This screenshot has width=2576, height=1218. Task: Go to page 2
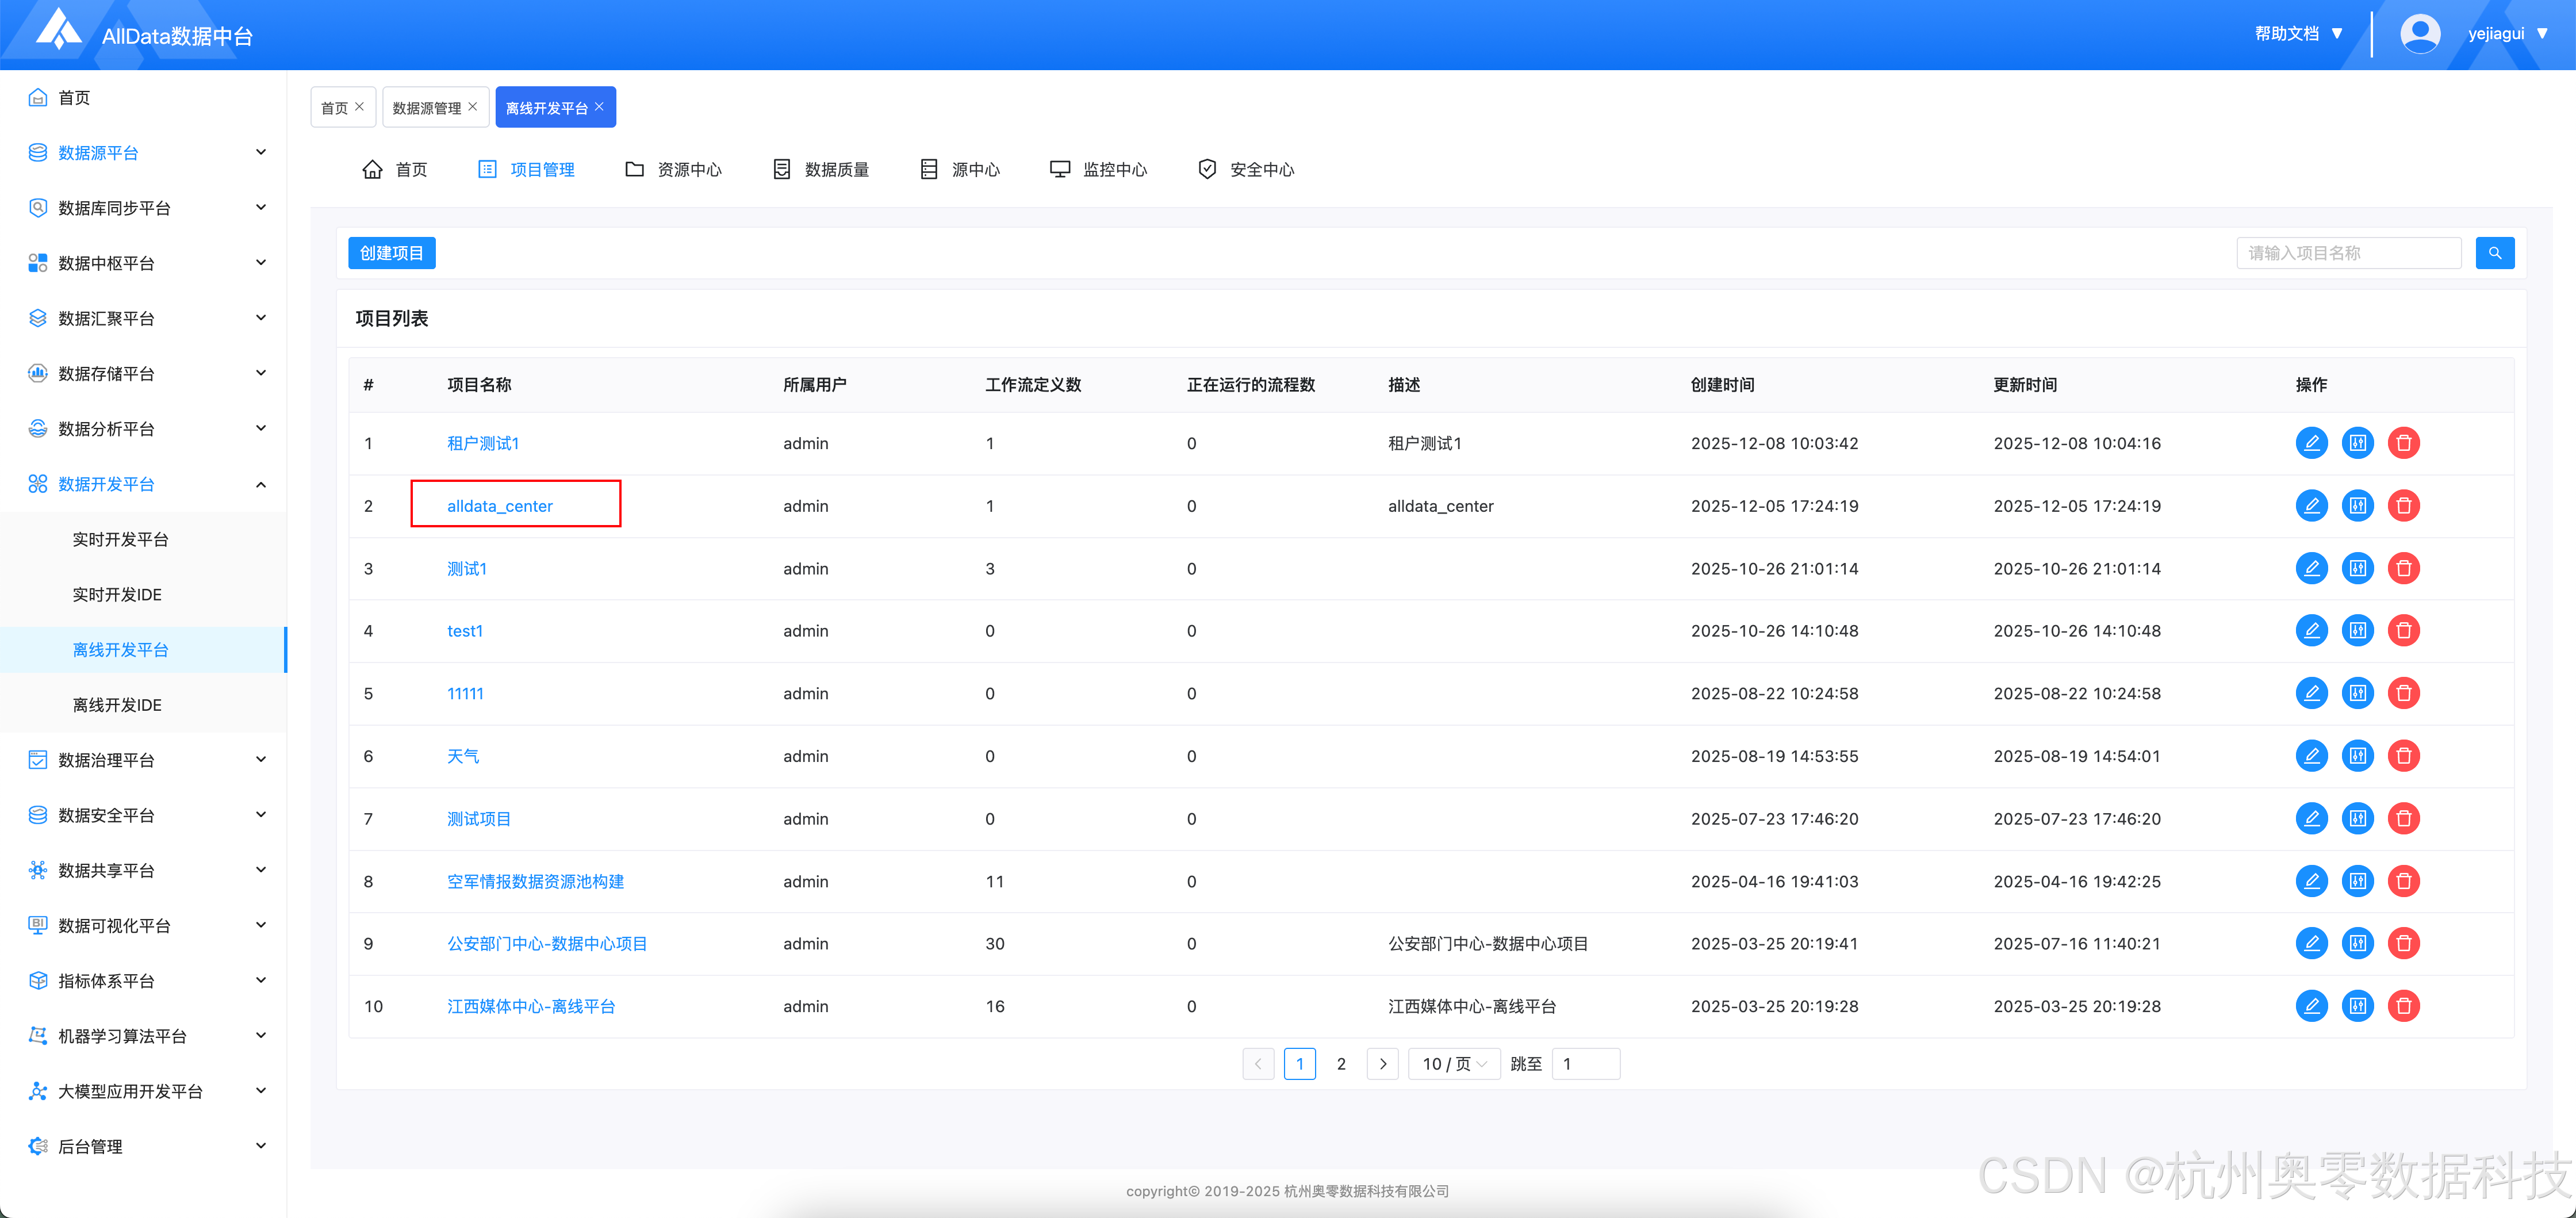(1341, 1064)
